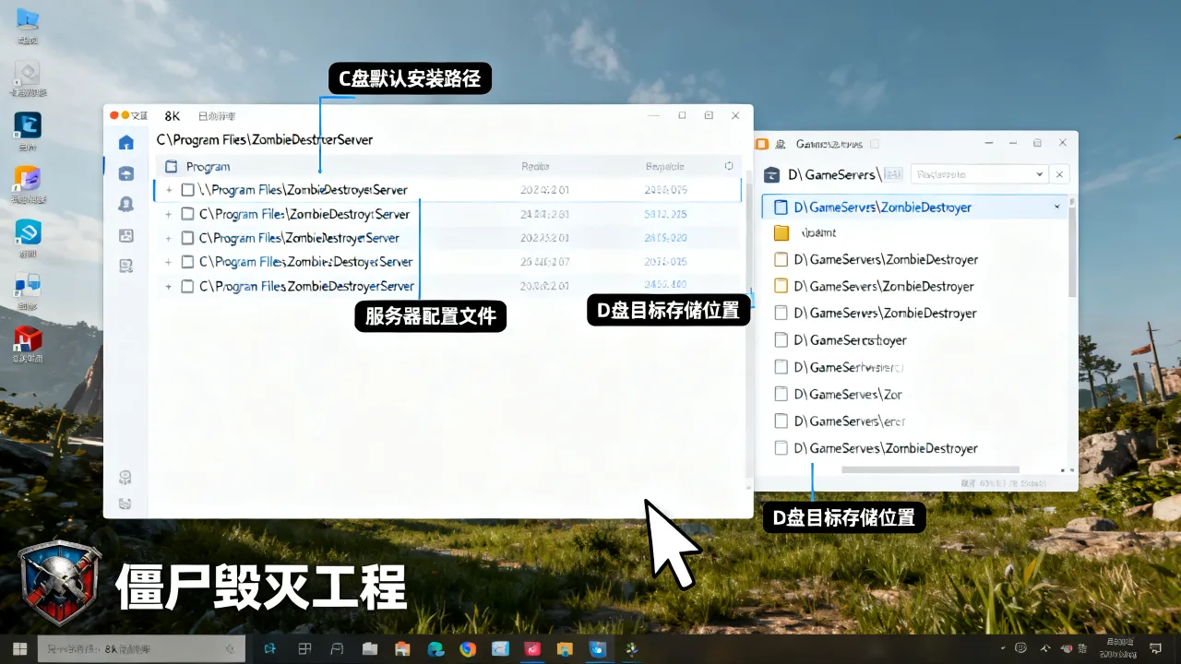This screenshot has height=664, width=1181.
Task: Toggle chevron on selected D\GameServes\ZombieDestroyer row
Action: 1057,207
